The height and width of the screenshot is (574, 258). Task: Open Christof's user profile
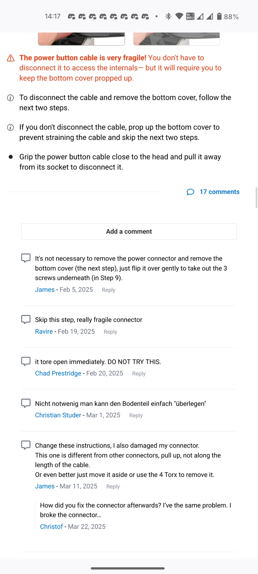coord(51,527)
